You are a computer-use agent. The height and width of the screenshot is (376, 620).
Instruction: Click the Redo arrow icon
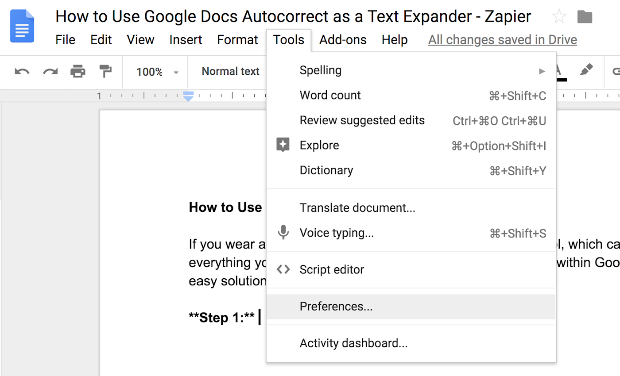[x=50, y=71]
